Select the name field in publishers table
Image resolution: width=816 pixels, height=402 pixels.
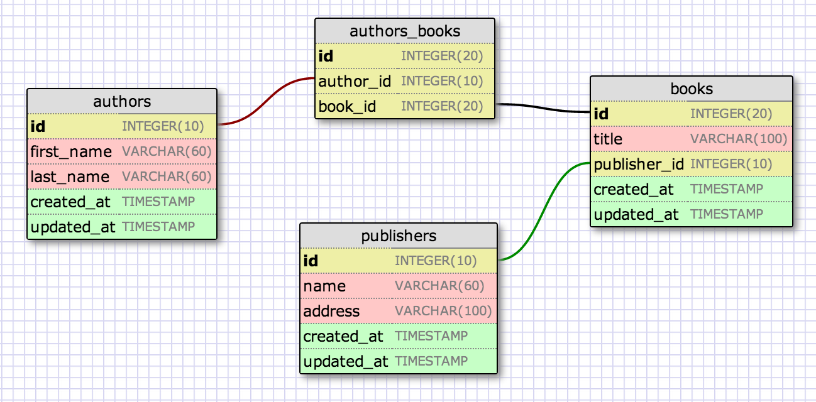coord(324,286)
